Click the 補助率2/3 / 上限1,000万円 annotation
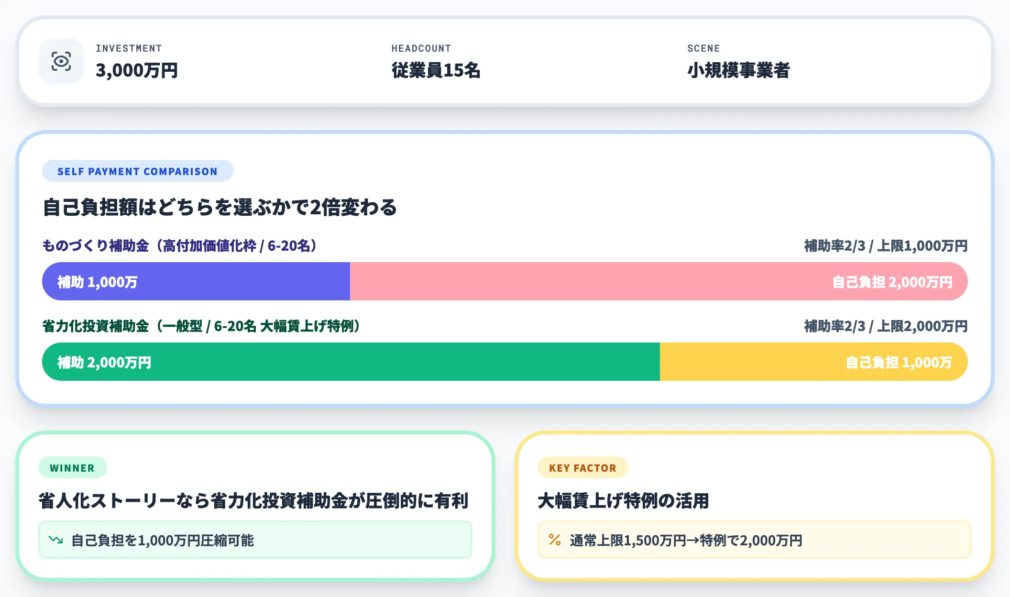This screenshot has width=1010, height=597. click(885, 245)
